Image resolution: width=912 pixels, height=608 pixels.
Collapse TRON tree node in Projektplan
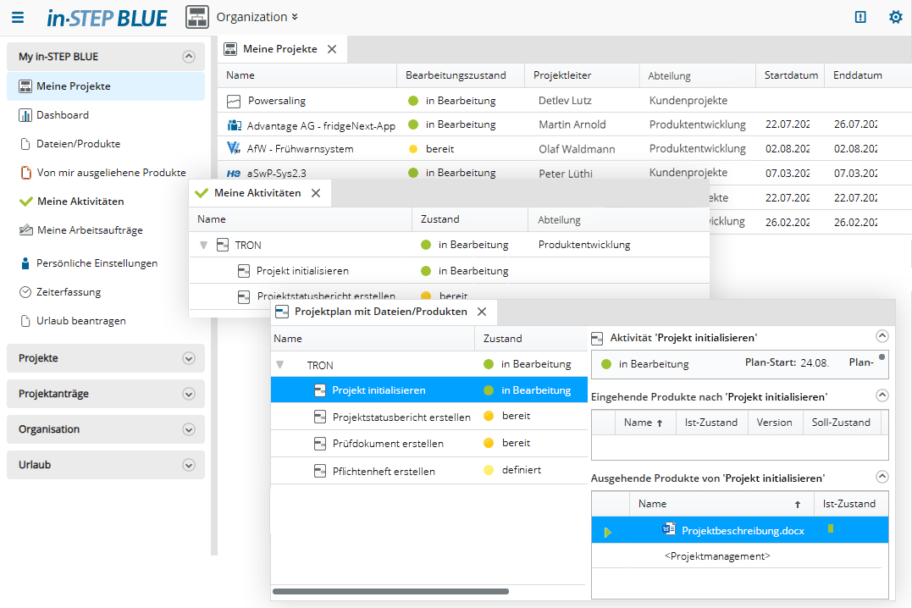click(280, 365)
